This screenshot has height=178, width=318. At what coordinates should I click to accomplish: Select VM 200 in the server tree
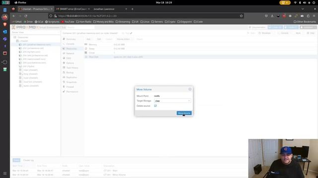tap(28, 66)
